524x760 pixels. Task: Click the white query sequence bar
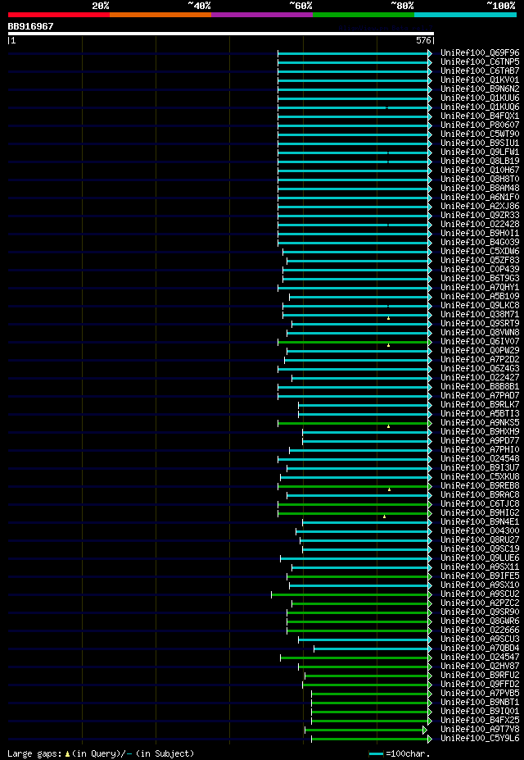pos(220,34)
